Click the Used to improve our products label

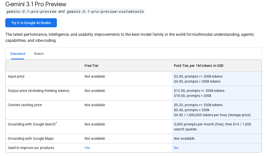point(31,148)
